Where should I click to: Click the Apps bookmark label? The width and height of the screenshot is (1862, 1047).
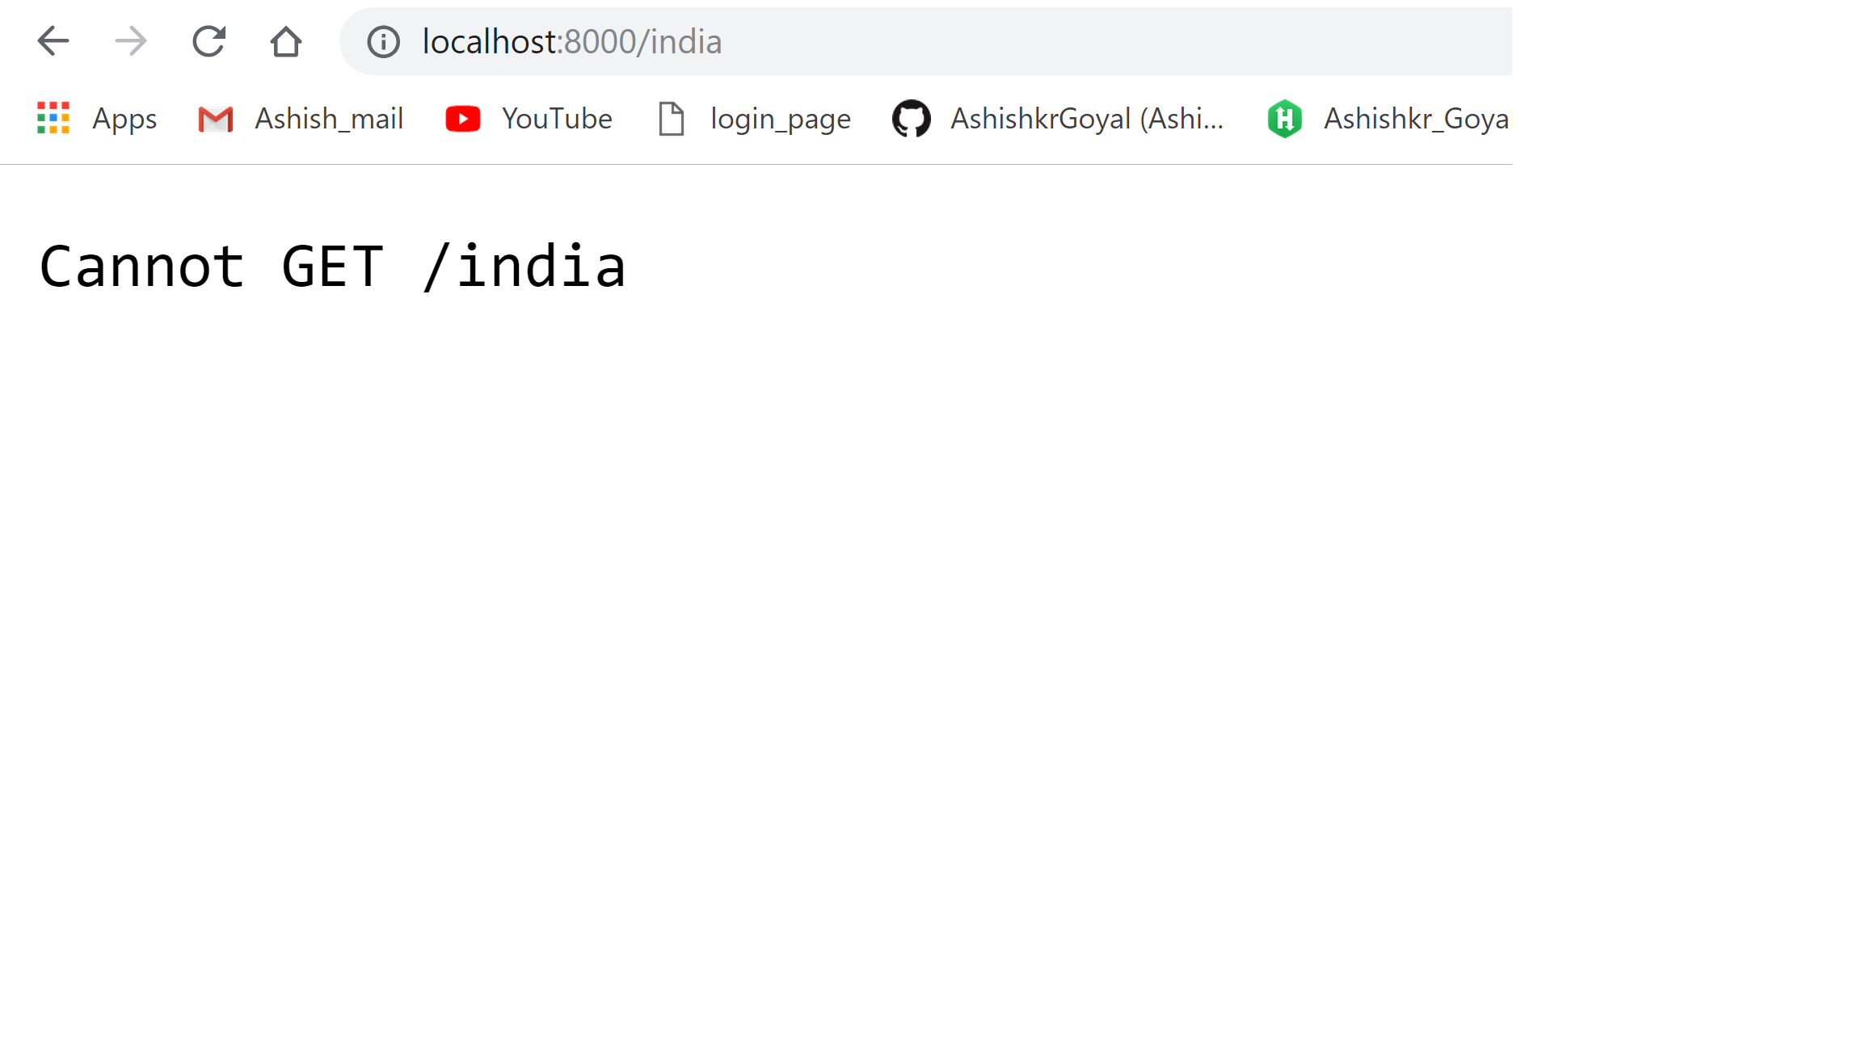[x=124, y=119]
